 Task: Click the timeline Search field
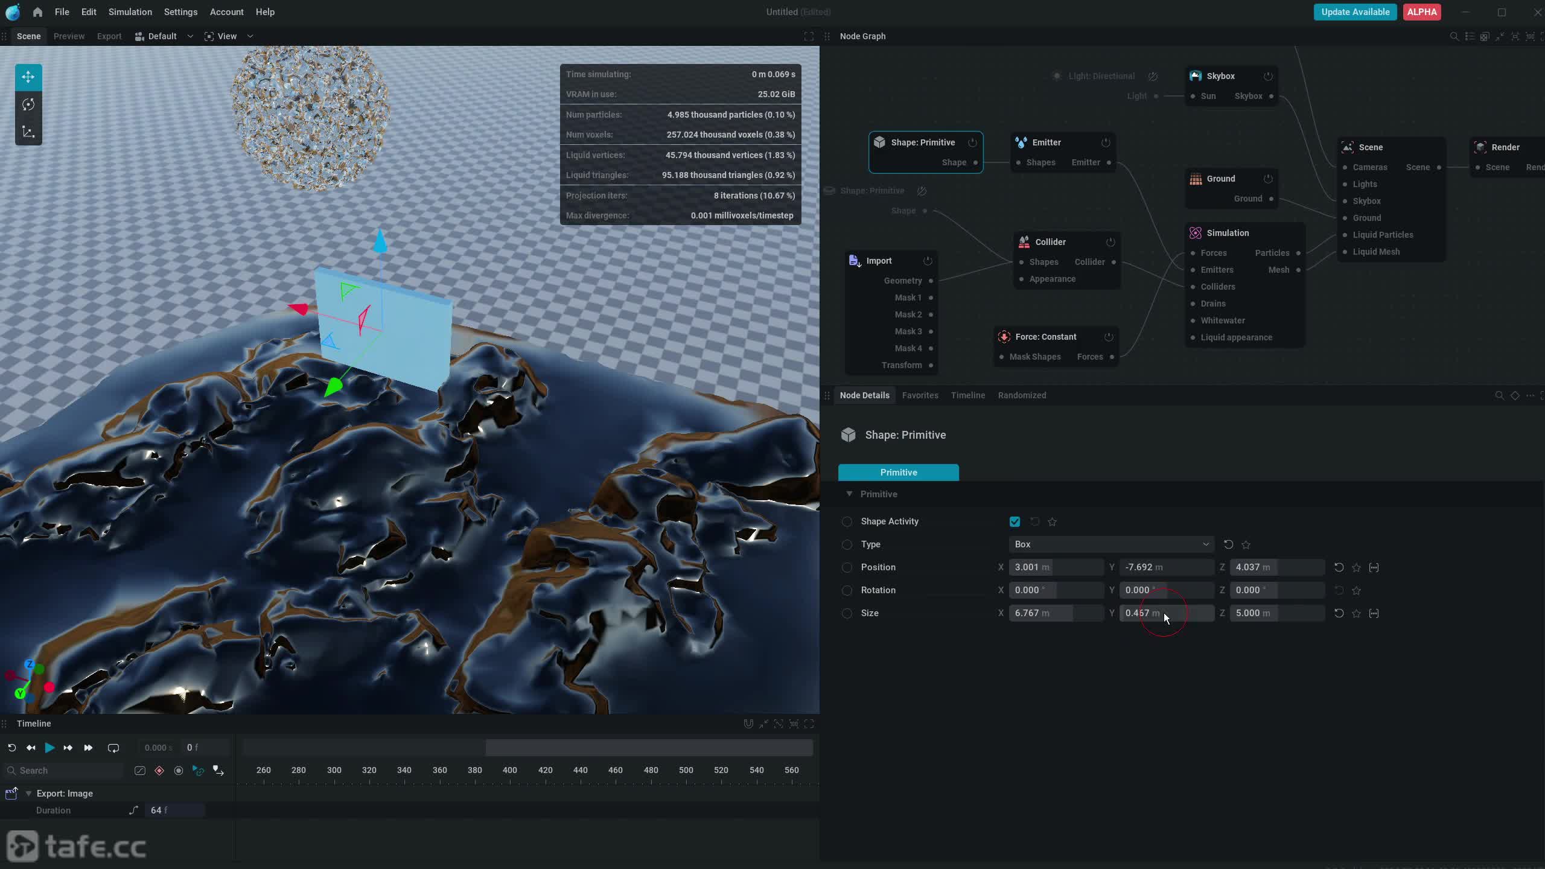coord(63,771)
